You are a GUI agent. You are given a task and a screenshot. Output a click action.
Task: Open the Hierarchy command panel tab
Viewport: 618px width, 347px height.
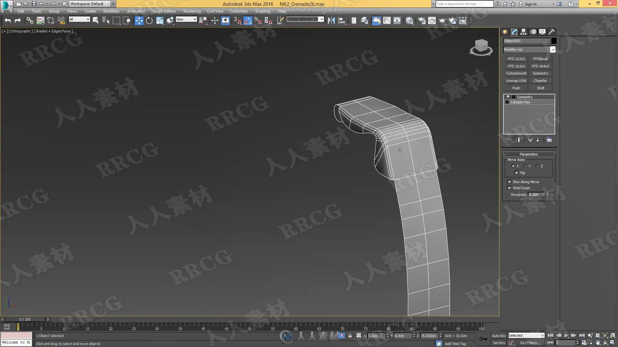pos(523,31)
